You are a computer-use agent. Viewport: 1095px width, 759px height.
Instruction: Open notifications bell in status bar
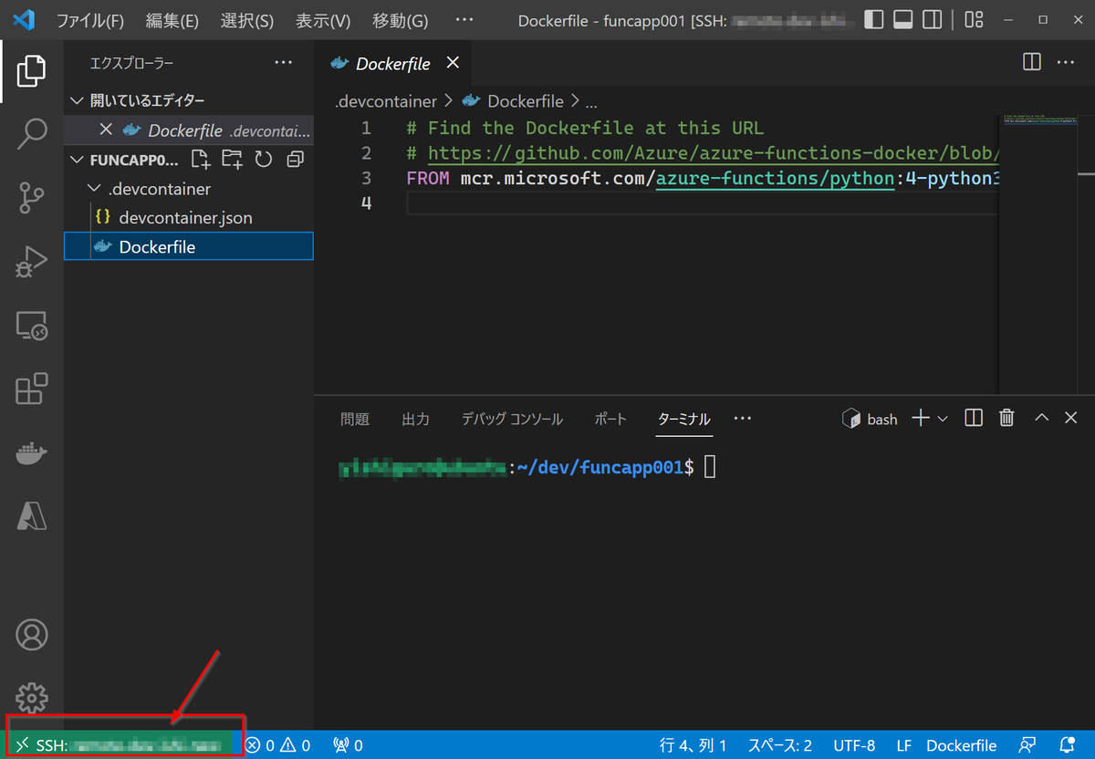tap(1067, 745)
